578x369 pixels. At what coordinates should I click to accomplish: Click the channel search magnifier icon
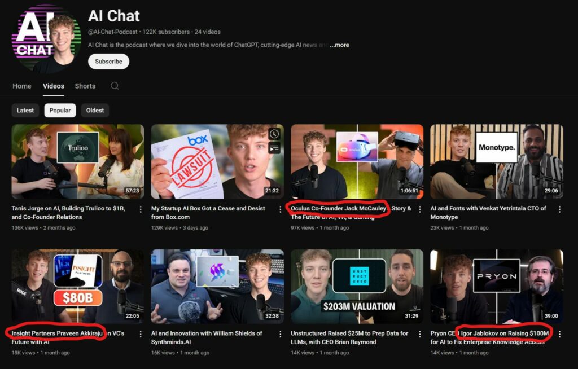(x=115, y=86)
